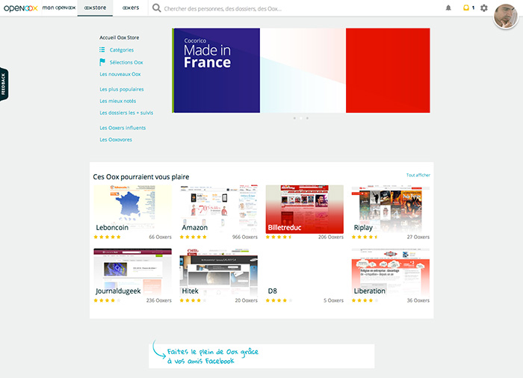Click the Catégories list icon

pos(102,50)
